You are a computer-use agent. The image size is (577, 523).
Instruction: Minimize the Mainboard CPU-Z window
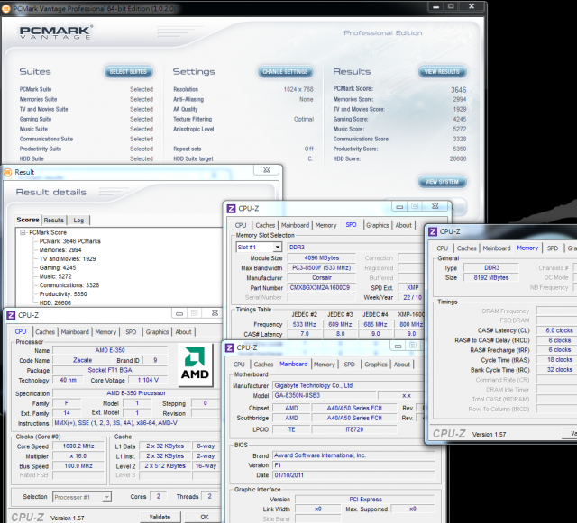click(x=398, y=346)
